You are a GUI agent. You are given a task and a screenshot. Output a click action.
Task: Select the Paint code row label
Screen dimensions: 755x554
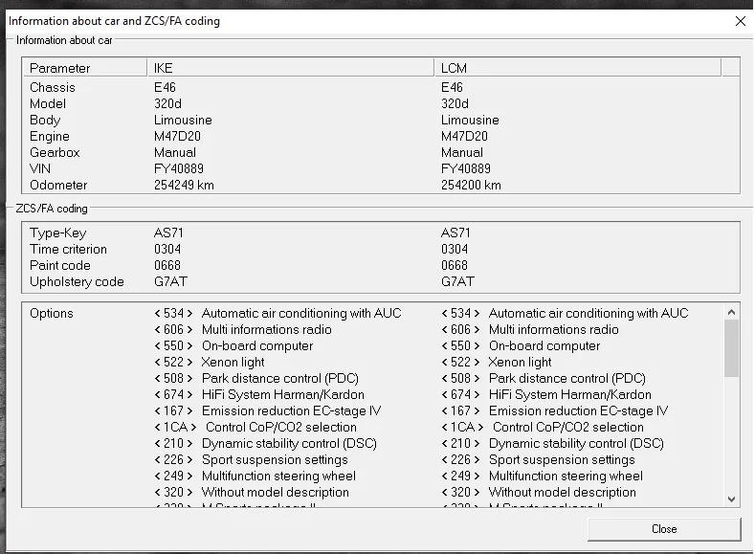click(x=60, y=266)
